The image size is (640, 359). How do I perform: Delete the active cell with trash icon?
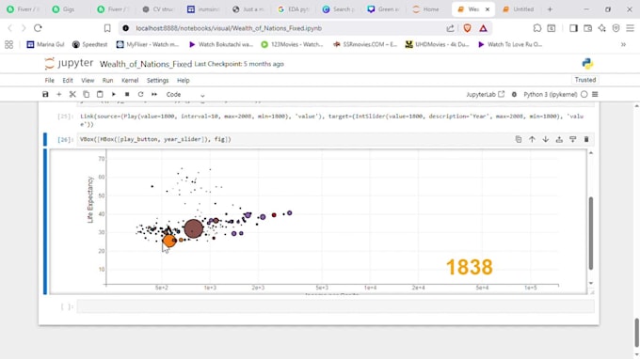coord(586,139)
